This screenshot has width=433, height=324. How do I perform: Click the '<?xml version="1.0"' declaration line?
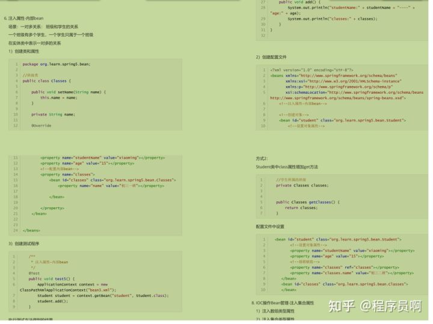pos(312,70)
